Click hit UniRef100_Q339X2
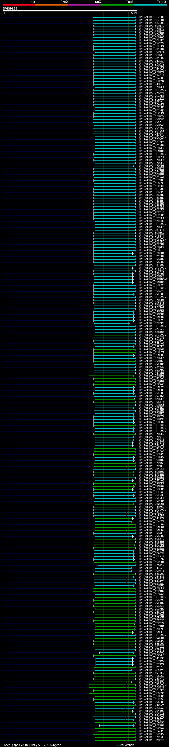 pos(152,708)
